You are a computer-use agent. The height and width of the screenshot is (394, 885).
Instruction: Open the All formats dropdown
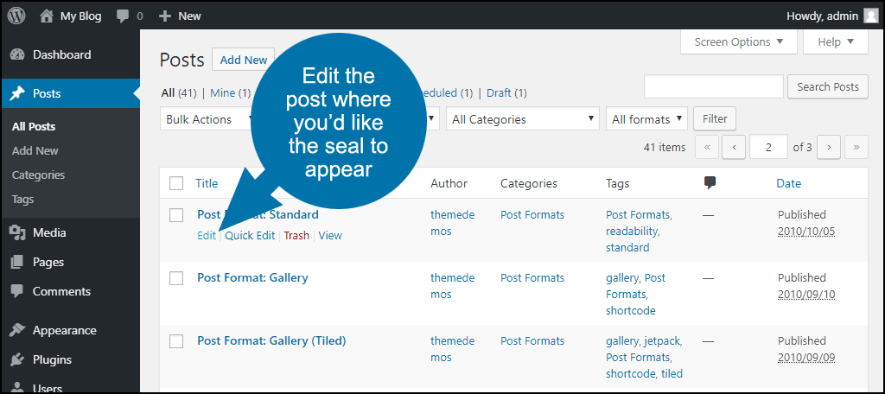[x=646, y=119]
